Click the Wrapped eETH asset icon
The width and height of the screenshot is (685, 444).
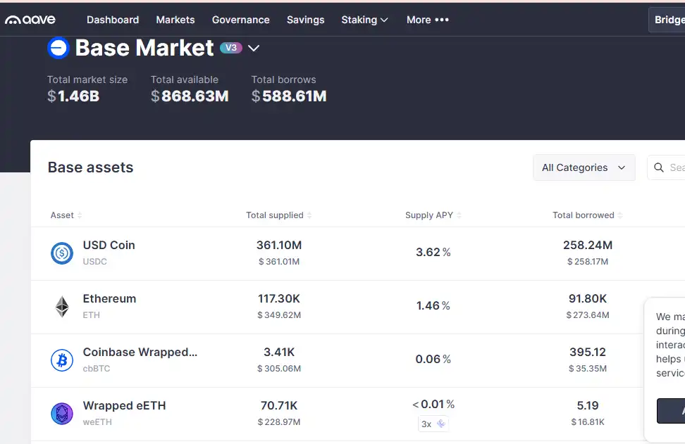62,414
